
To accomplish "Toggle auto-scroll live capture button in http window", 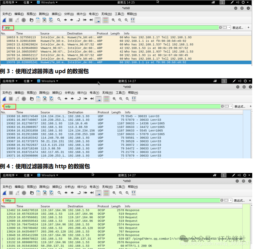I will click(98, 193).
